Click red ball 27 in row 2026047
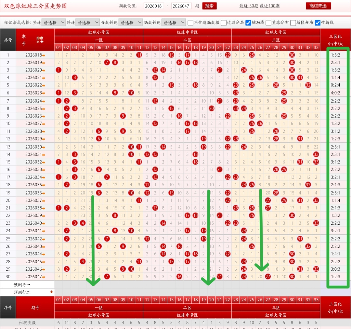351x329 pixels. [267, 277]
